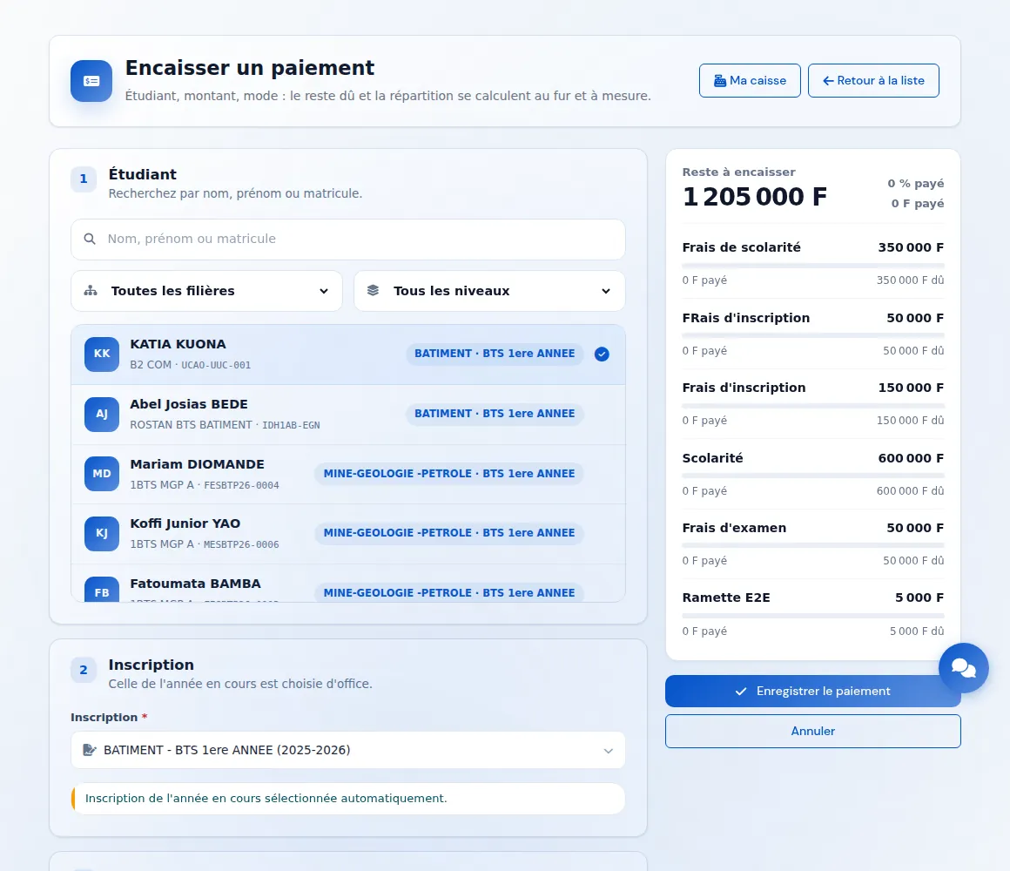Click matricule MESBTP26-0006
This screenshot has height=871, width=1010.
pos(241,544)
